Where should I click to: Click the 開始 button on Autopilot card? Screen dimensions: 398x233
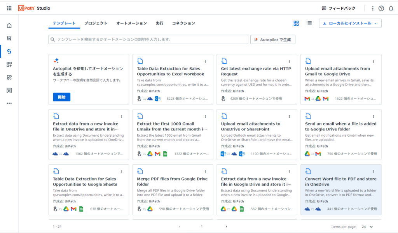point(61,97)
